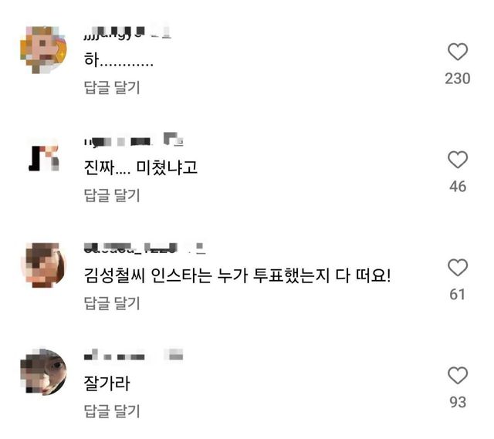Like the "잘가라" comment
The height and width of the screenshot is (439, 494).
click(x=458, y=376)
